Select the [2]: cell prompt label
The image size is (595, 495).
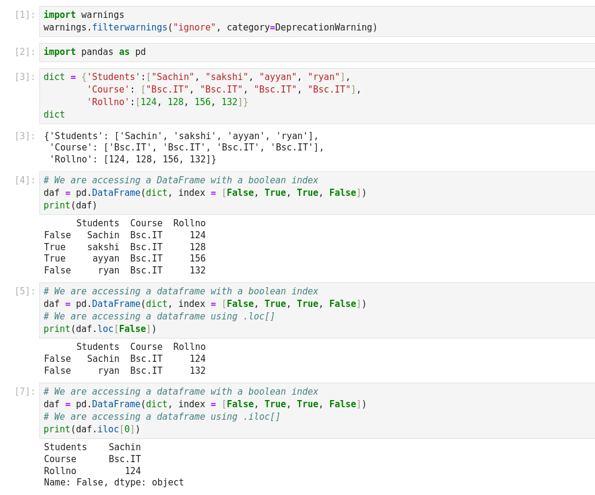coord(24,52)
